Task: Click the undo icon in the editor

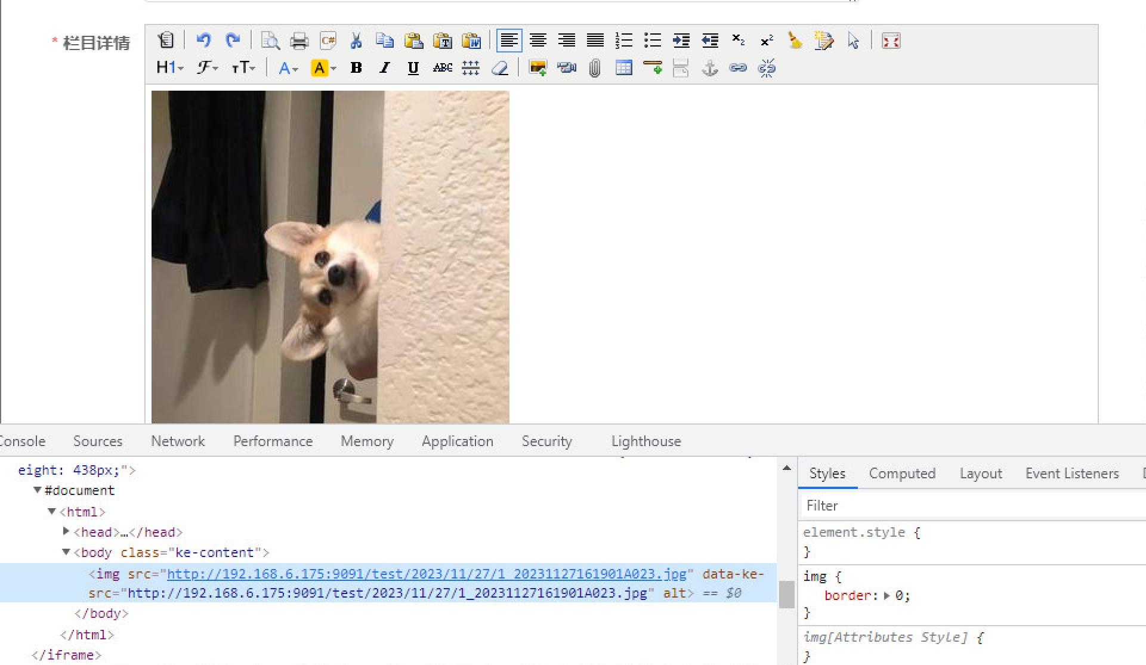Action: tap(203, 41)
